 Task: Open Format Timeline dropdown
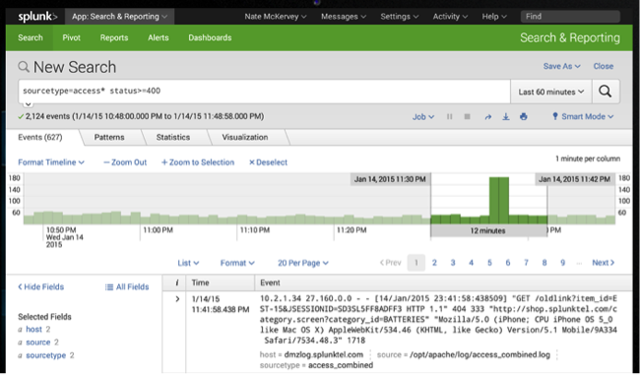tap(51, 162)
